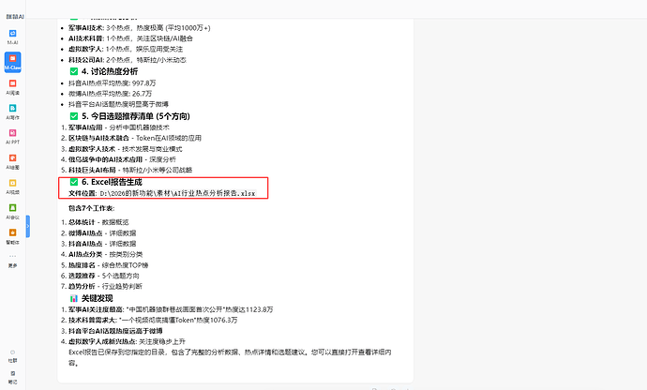The height and width of the screenshot is (390, 647).
Task: Click green checkmark beside 今日选题推荐清单 heading
Action: 74,116
